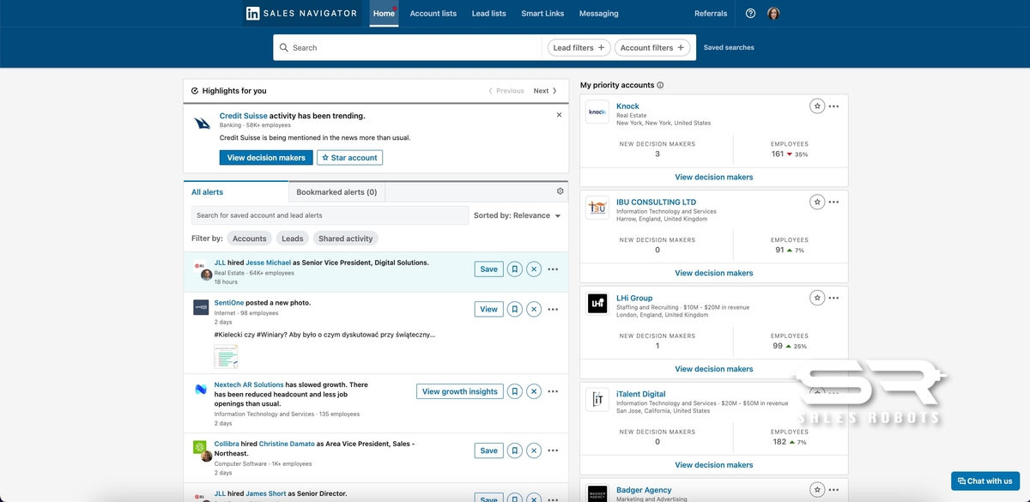Dismiss the Nextech AR Solutions alert
This screenshot has width=1030, height=502.
tap(534, 391)
